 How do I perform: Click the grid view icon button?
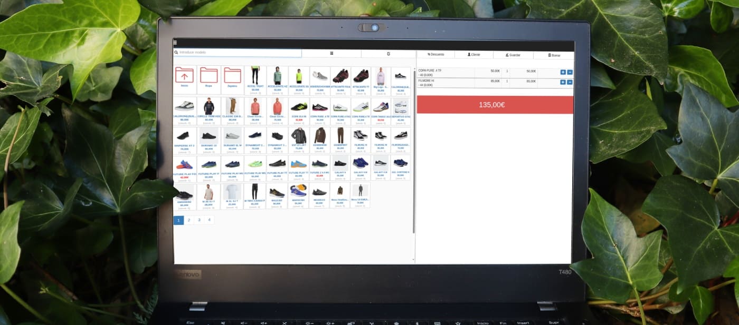tap(331, 53)
